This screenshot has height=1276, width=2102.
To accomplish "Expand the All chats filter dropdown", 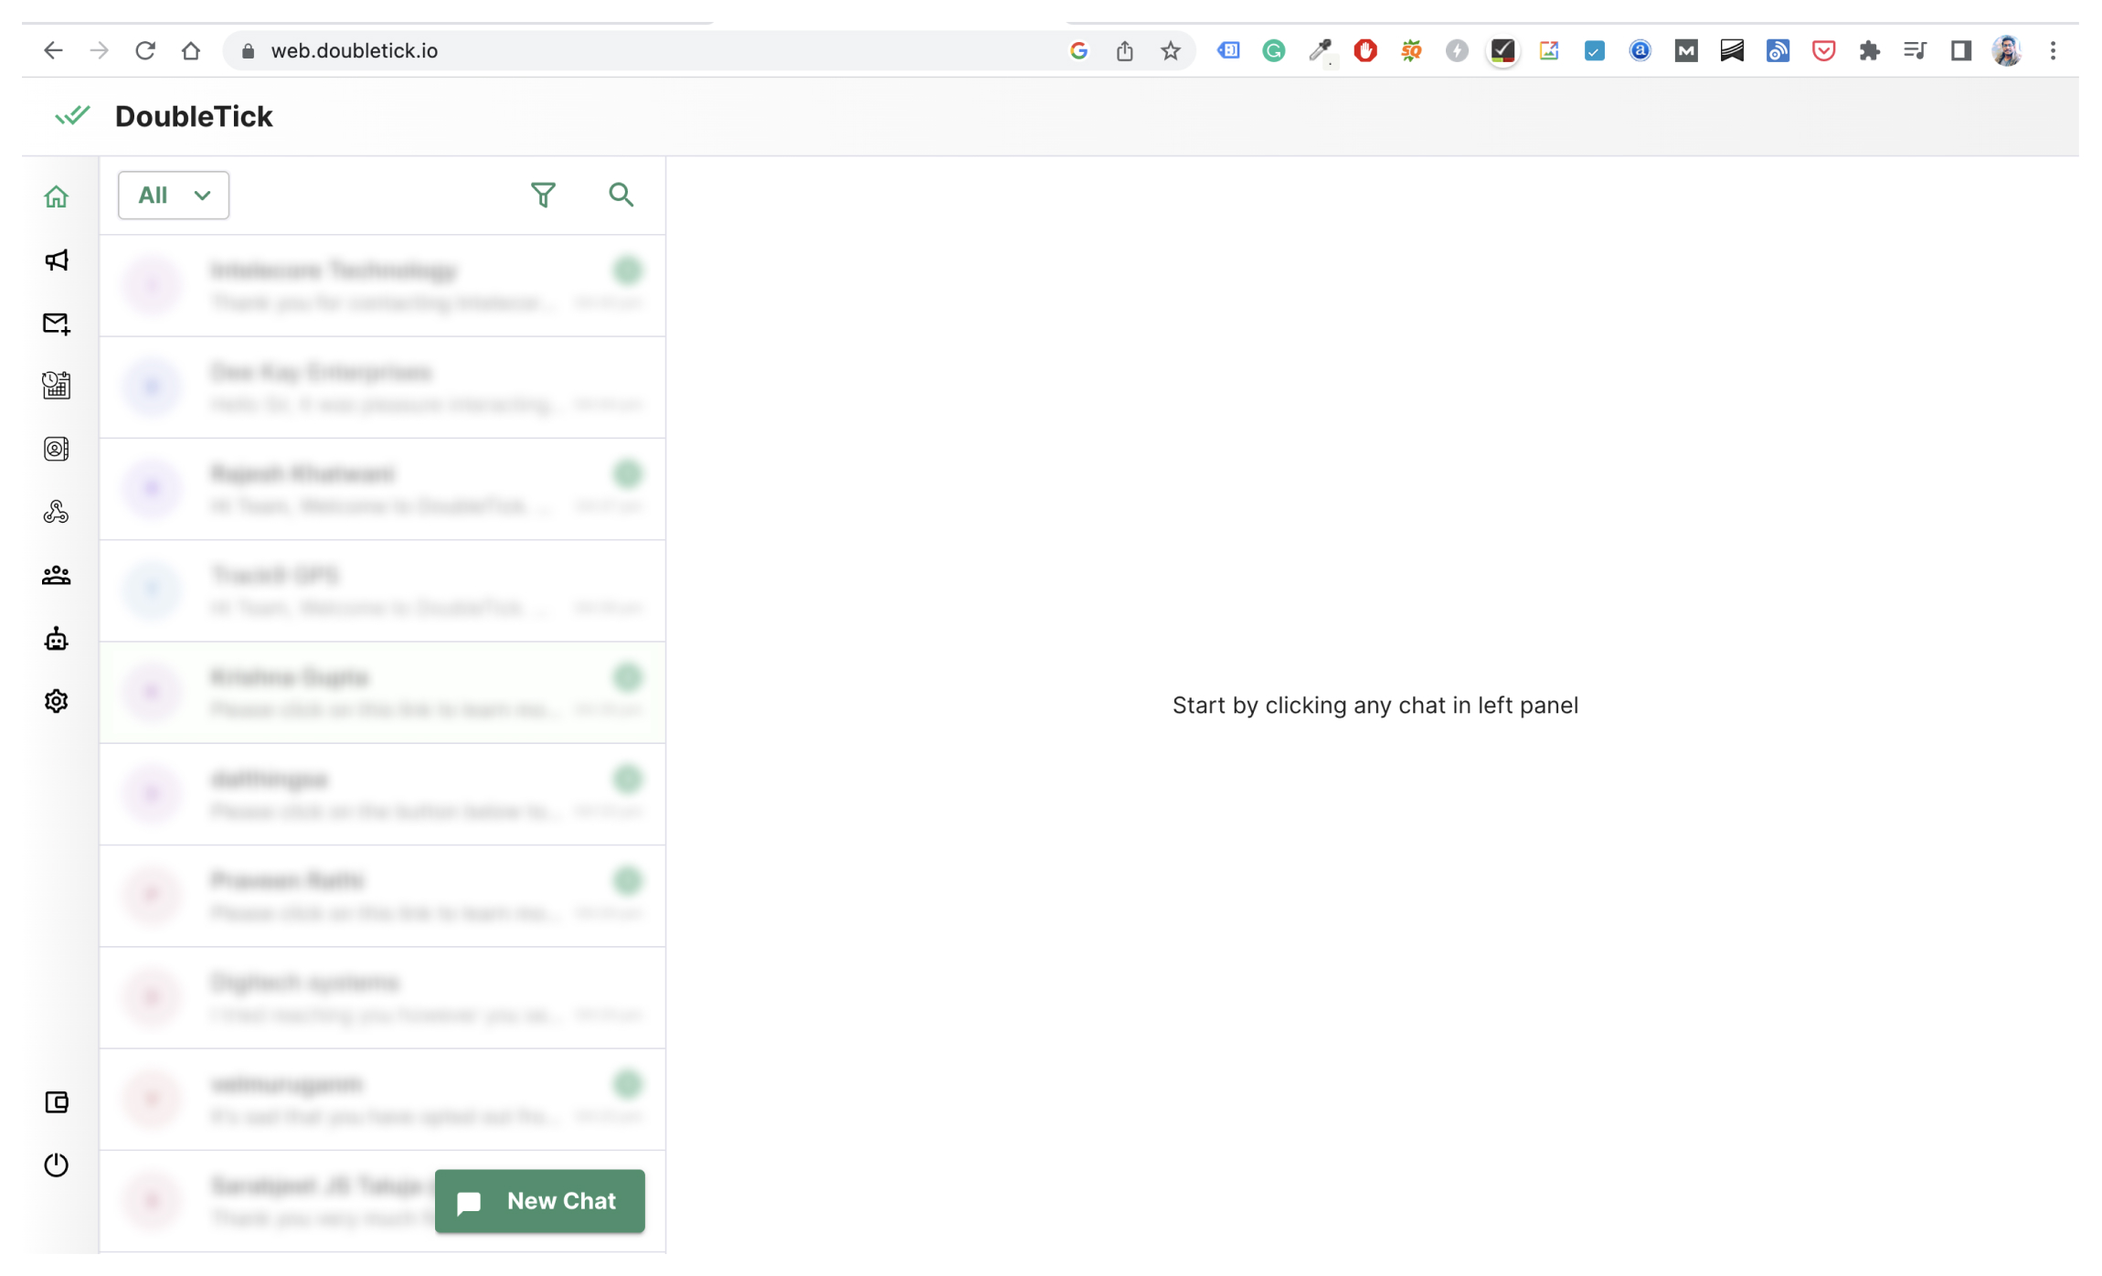I will point(173,195).
